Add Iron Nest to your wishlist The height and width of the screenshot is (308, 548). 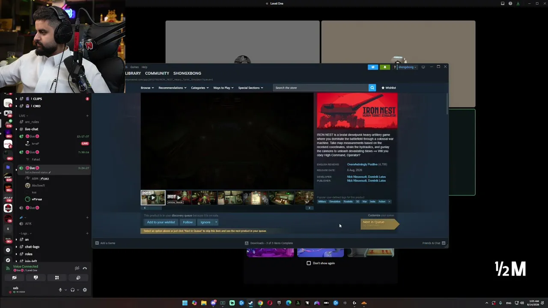pos(161,222)
